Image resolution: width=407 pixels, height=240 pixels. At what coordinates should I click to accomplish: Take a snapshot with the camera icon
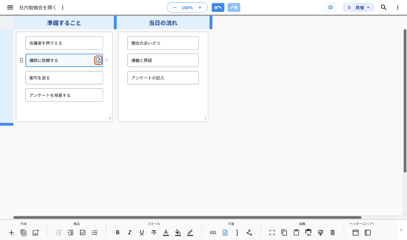pyautogui.click(x=330, y=8)
